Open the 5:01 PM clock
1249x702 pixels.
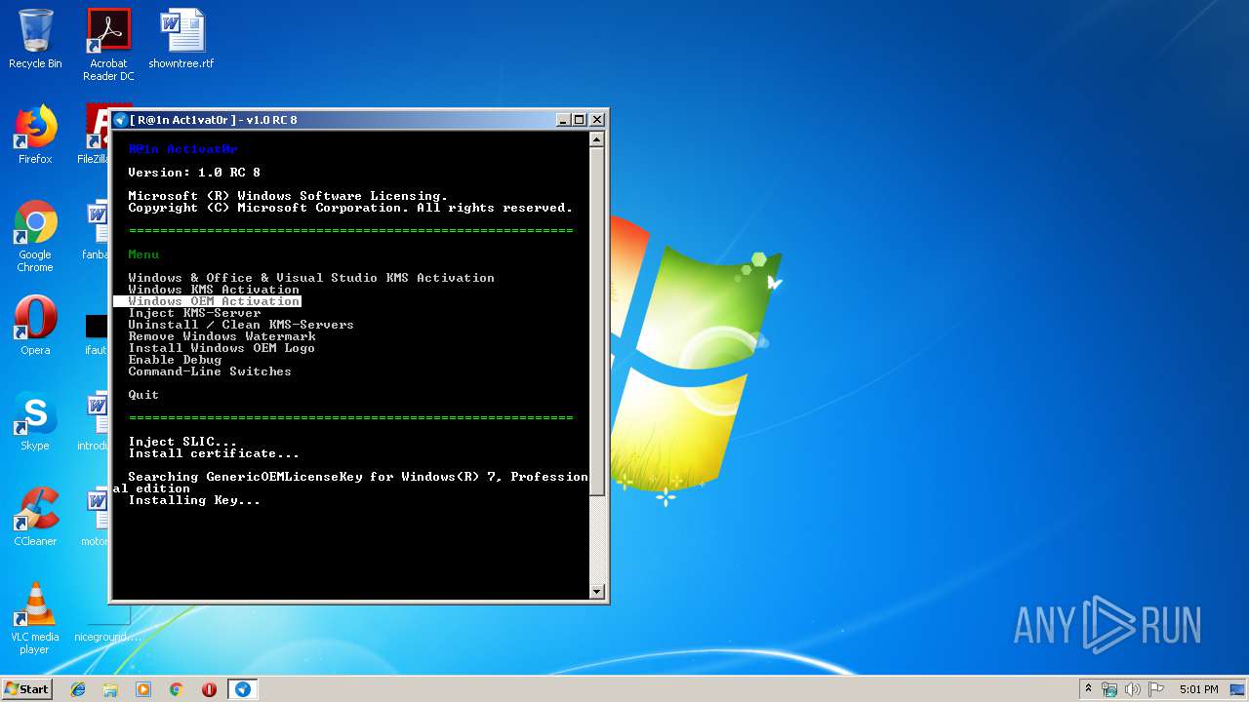point(1198,689)
